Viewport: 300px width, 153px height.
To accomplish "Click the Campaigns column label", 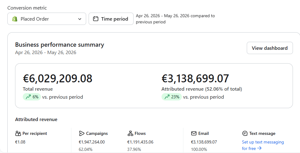I will tap(97, 133).
